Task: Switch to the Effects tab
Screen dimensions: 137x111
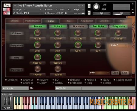Action: pyautogui.click(x=14, y=21)
